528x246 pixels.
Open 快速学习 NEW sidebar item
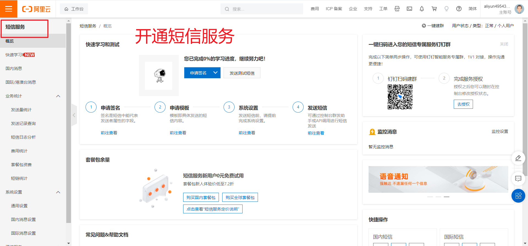[x=33, y=55]
